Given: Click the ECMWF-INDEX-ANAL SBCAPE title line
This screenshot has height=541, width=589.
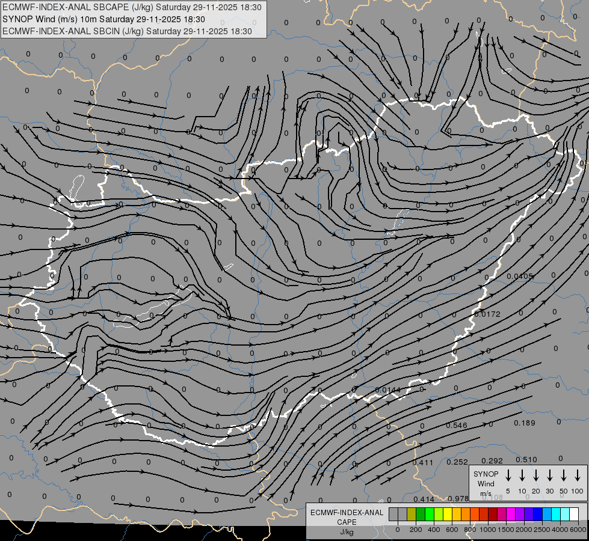Looking at the screenshot, I should pyautogui.click(x=132, y=7).
